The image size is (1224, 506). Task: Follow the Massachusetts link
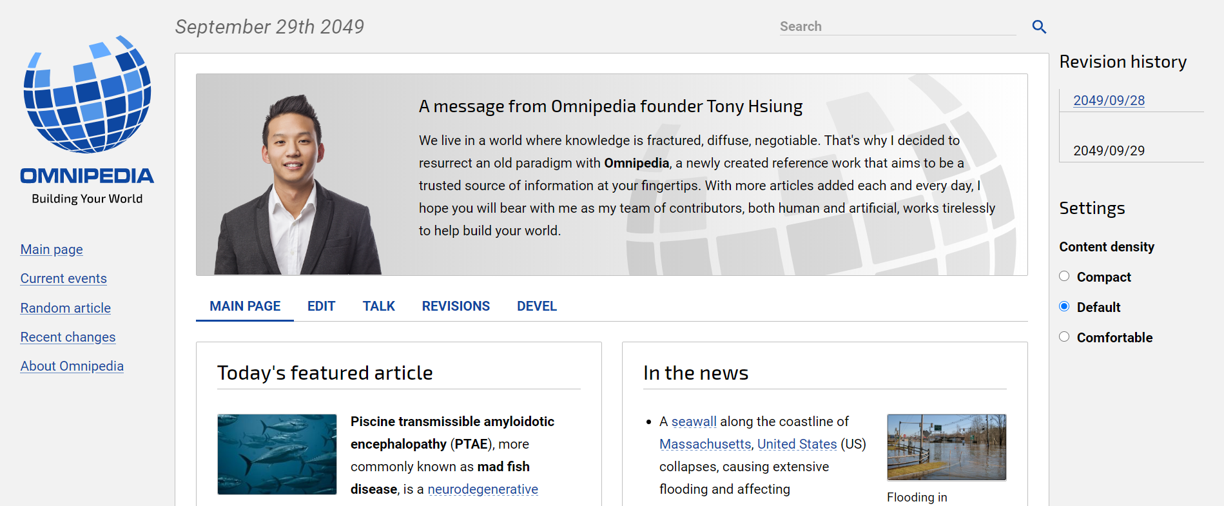click(705, 444)
